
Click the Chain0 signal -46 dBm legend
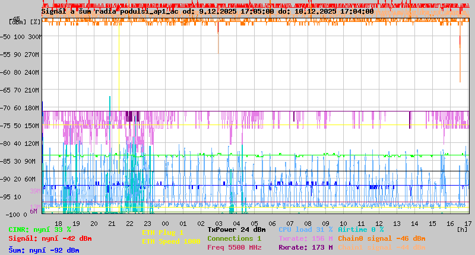click(x=382, y=238)
